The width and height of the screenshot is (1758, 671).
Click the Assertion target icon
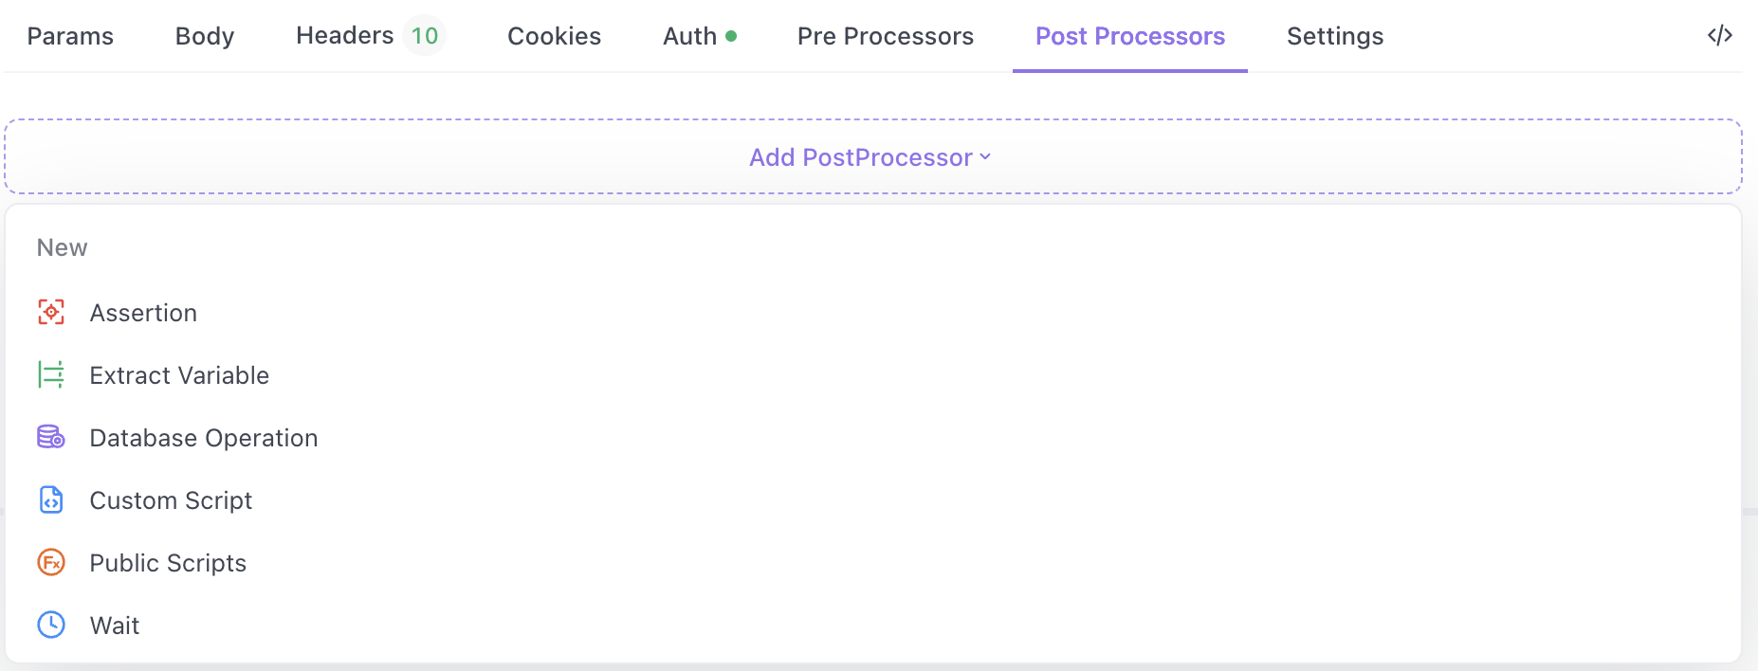pos(51,312)
